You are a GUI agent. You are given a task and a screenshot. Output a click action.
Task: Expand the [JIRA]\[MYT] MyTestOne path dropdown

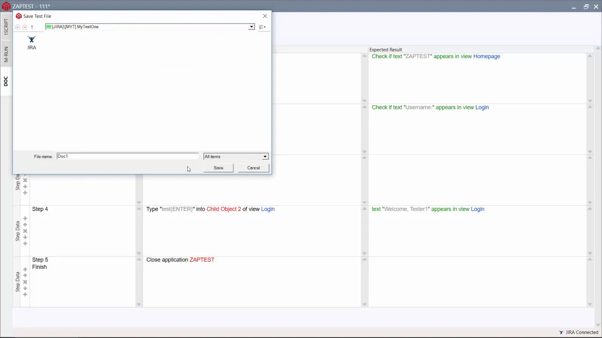tap(252, 27)
